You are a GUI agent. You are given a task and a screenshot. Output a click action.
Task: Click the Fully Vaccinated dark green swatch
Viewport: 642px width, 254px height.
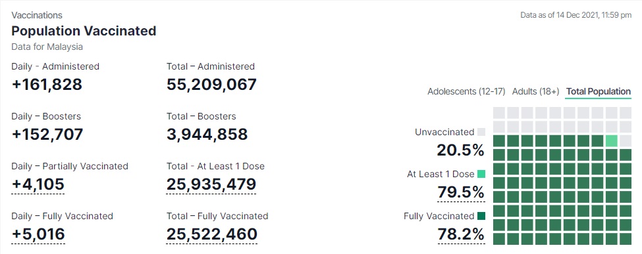(481, 216)
